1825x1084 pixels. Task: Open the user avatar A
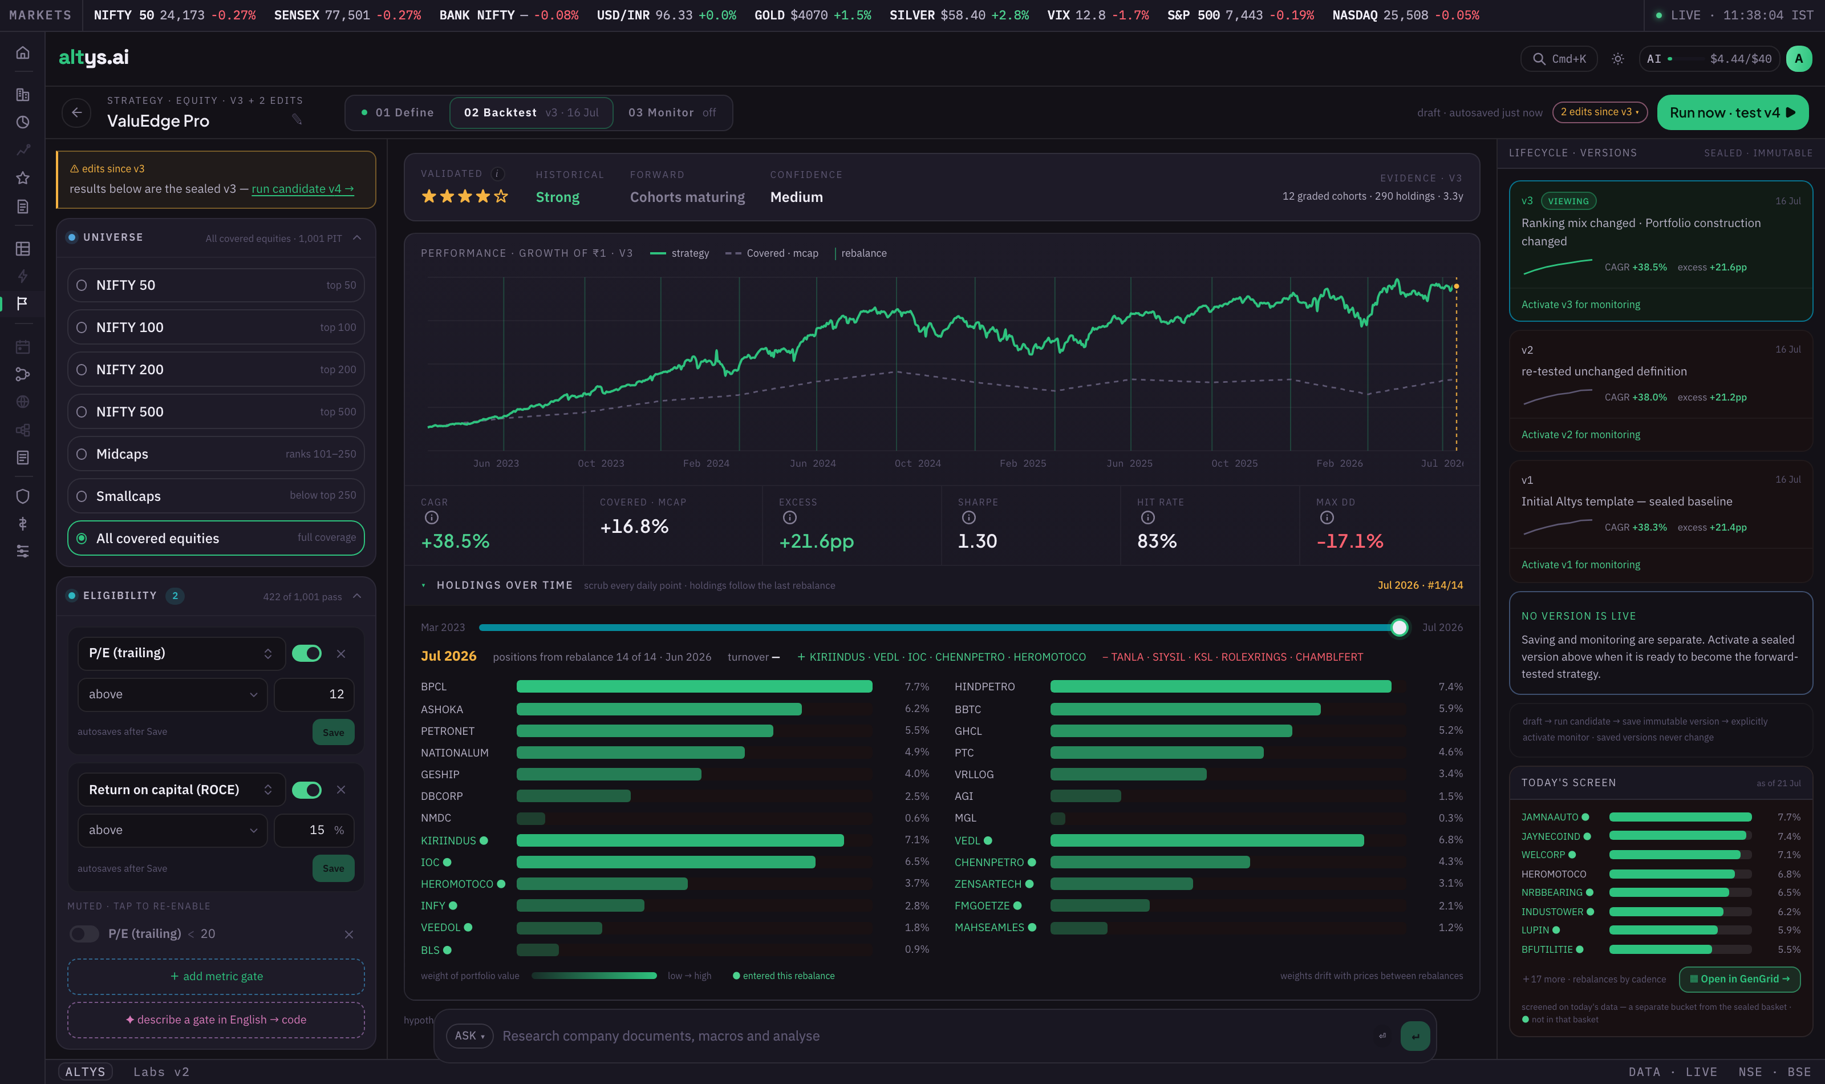[1799, 59]
